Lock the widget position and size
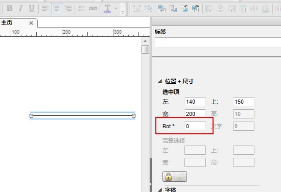This screenshot has height=192, width=281. [x=169, y=176]
